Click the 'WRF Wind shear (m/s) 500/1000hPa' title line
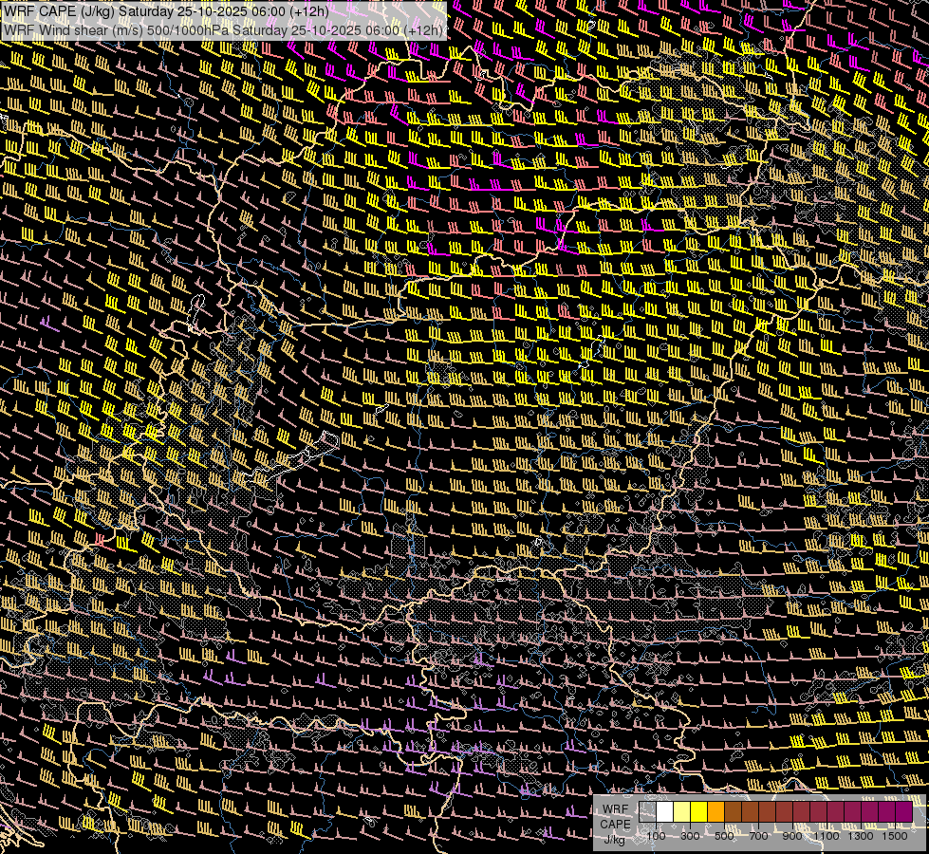Image resolution: width=929 pixels, height=854 pixels. [x=223, y=30]
